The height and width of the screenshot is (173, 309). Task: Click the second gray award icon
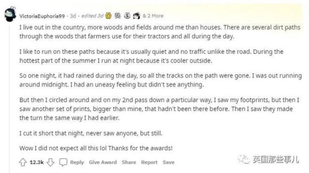117,16
